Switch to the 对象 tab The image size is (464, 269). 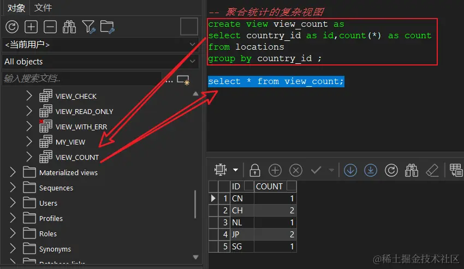(x=16, y=8)
